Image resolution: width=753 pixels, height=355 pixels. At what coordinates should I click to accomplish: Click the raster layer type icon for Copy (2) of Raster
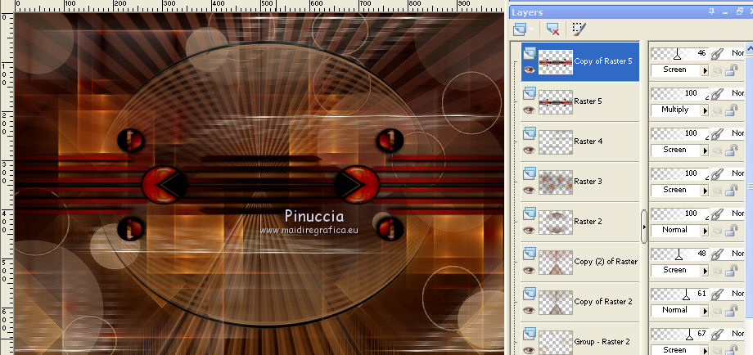530,254
